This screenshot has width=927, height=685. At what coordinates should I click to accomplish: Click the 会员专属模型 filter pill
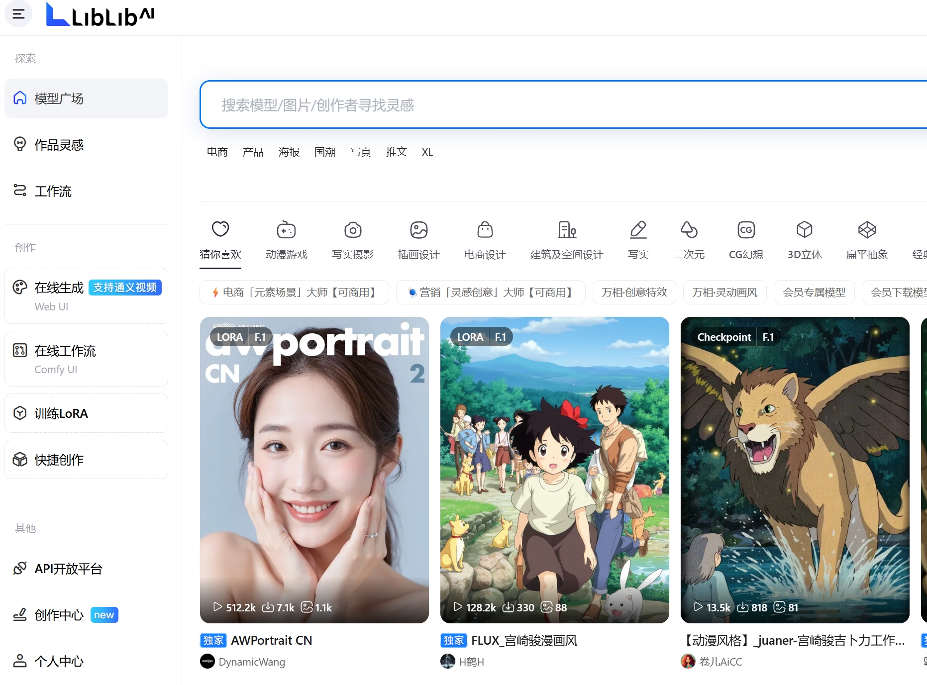pyautogui.click(x=814, y=292)
